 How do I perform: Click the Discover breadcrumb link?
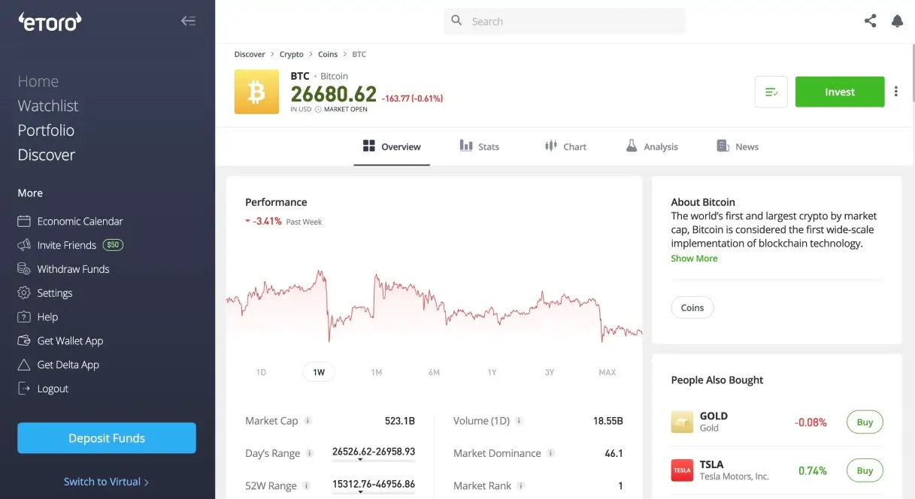point(250,54)
